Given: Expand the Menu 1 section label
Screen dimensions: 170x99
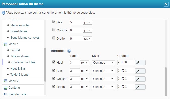Looking at the screenshot, I should 13,44.
